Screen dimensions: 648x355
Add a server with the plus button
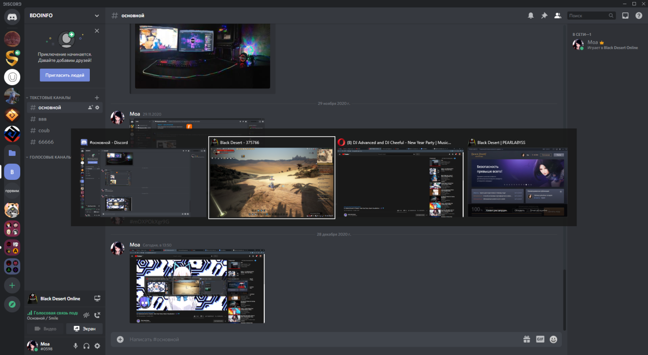[x=12, y=285]
